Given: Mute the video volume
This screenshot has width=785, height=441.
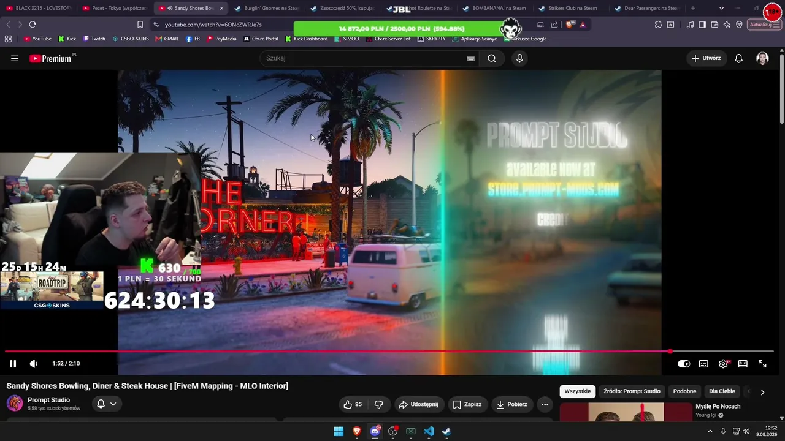Looking at the screenshot, I should 34,364.
